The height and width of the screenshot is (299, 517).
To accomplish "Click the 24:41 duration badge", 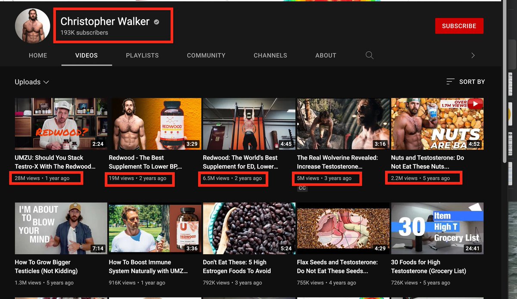I will tap(473, 248).
